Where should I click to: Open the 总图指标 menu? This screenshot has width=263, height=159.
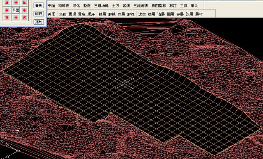tap(159, 6)
